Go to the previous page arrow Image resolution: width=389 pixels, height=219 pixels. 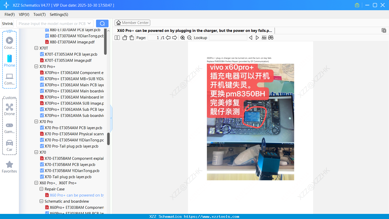click(x=168, y=38)
